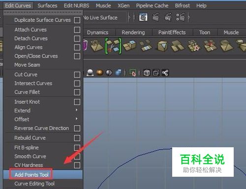The image size is (246, 189).
Task: Click the smooth shade sphere icon
Action: tap(90, 73)
